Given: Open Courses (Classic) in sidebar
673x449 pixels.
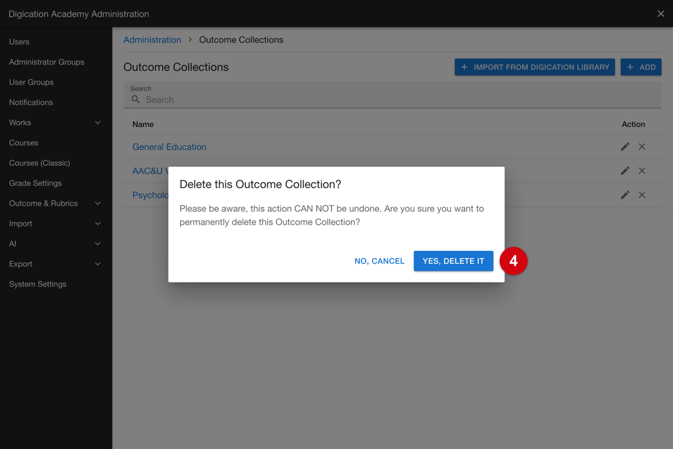Looking at the screenshot, I should pos(40,163).
